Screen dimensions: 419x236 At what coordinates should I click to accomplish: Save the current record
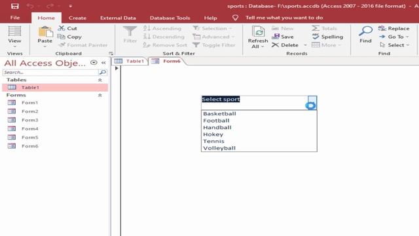coord(283,37)
